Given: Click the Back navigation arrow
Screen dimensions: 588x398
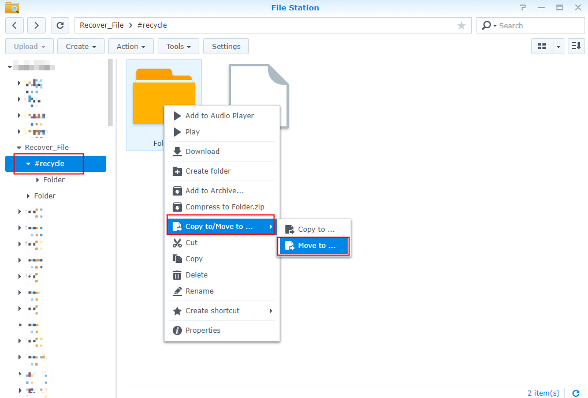Looking at the screenshot, I should coord(14,25).
